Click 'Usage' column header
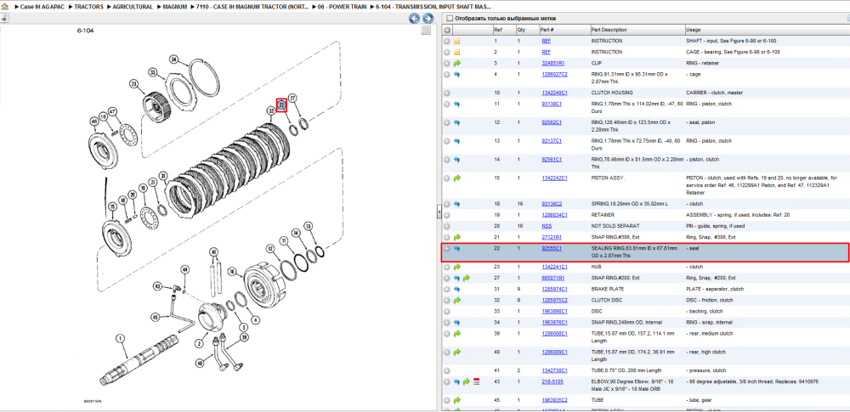This screenshot has height=412, width=850. pos(693,30)
